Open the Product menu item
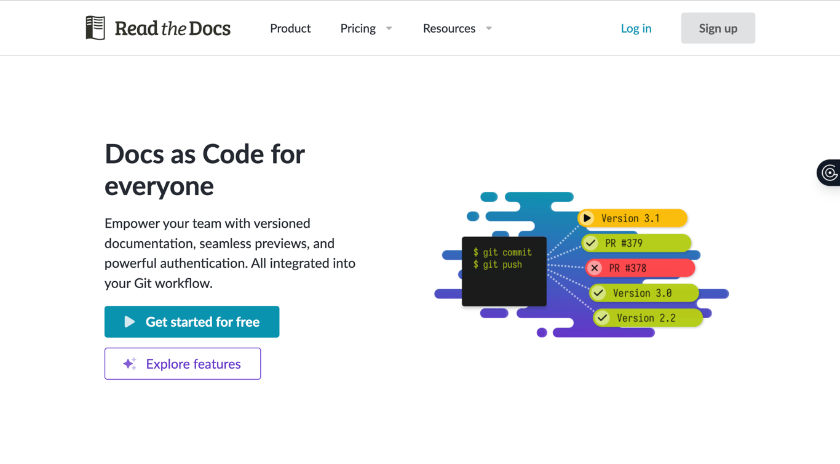This screenshot has height=464, width=840. click(290, 28)
